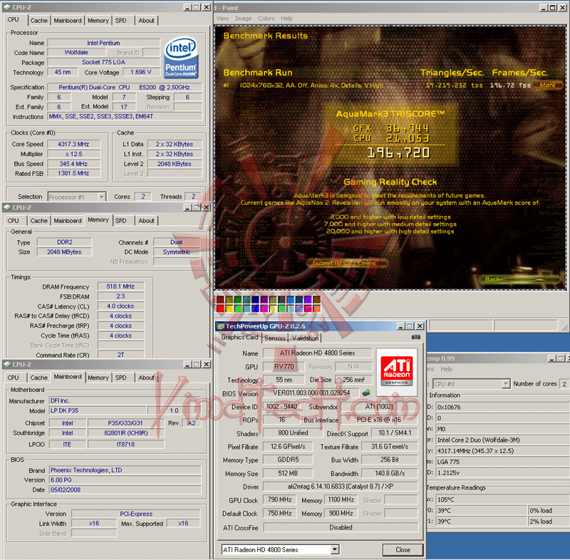Click the Code Name field Wolfdale

76,52
